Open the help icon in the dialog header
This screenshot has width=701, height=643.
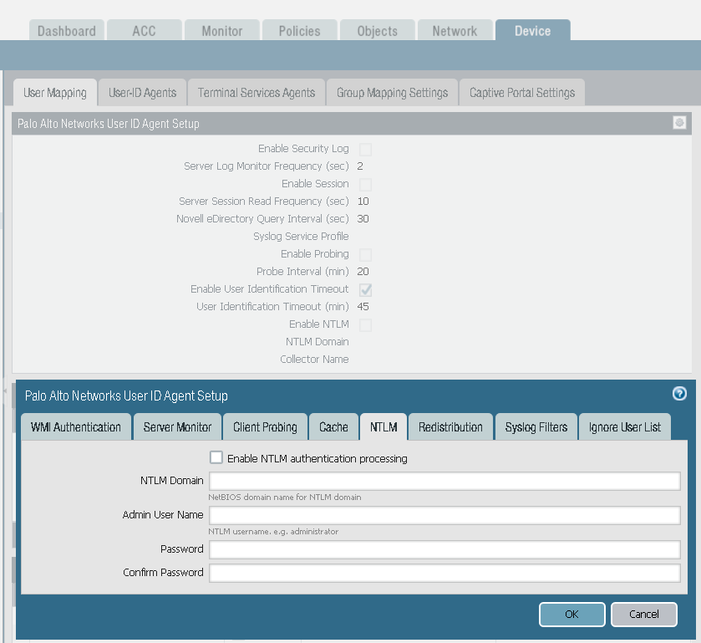(x=679, y=394)
